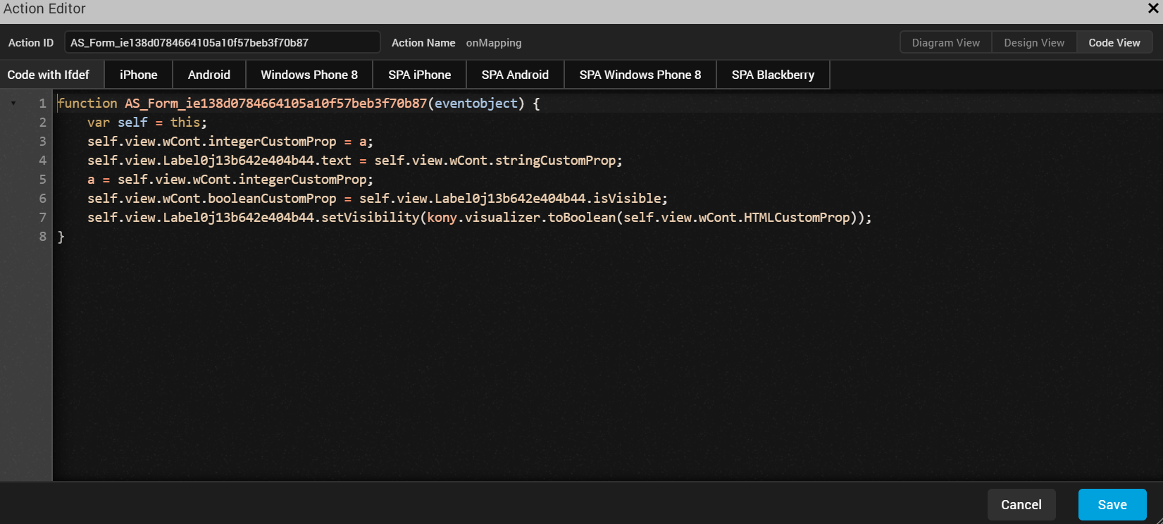This screenshot has height=524, width=1163.
Task: Click line number 4 in the gutter
Action: click(42, 161)
